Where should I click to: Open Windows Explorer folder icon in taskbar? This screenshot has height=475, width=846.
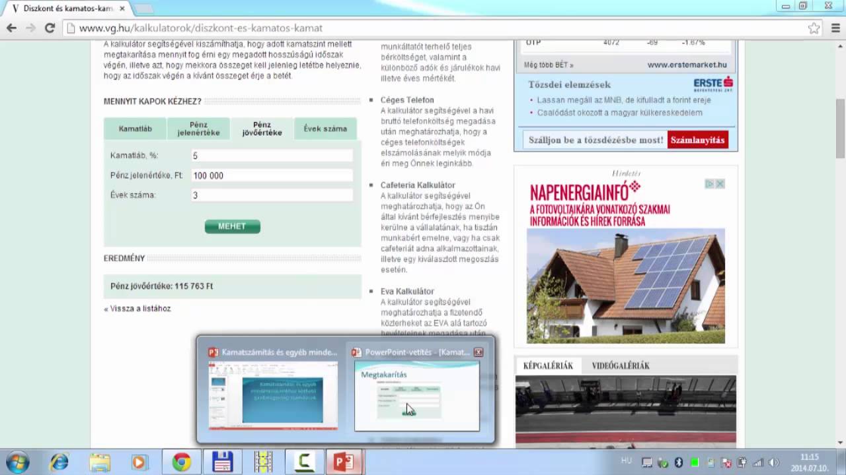coord(100,462)
